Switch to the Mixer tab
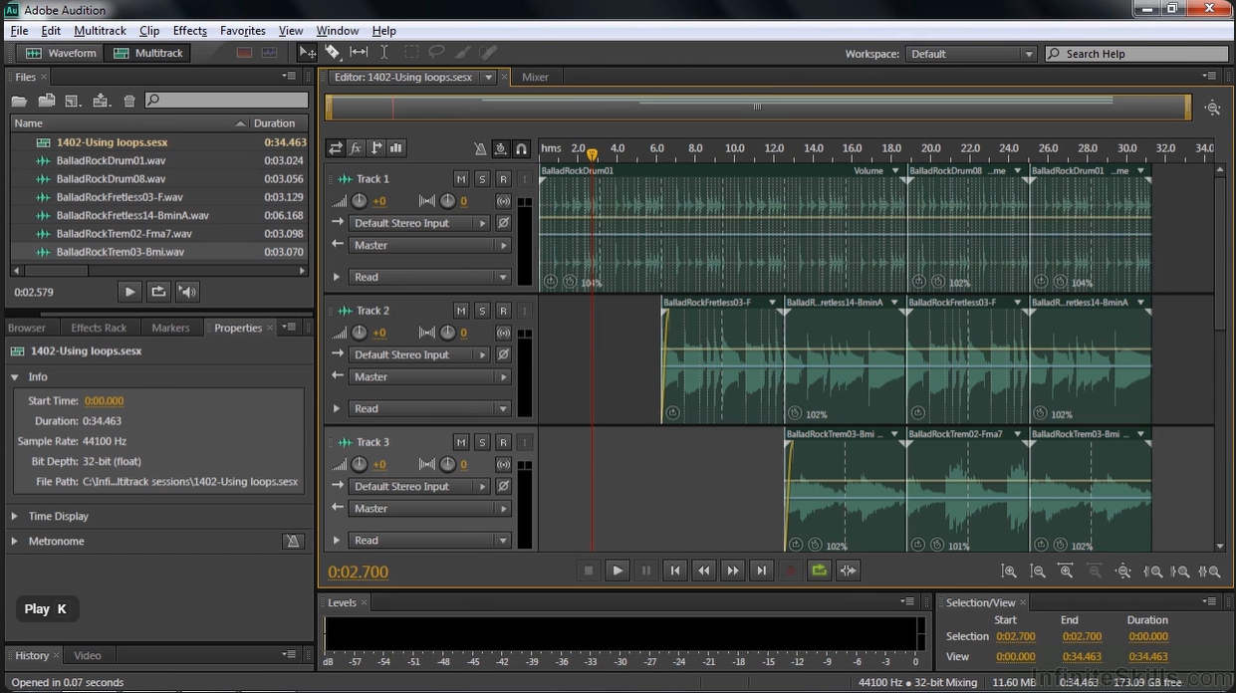Screen dimensions: 1236x693 tap(535, 77)
